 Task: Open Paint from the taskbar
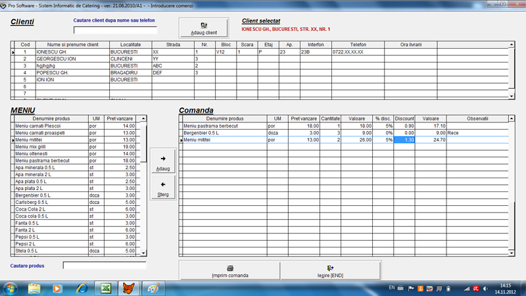click(153, 288)
